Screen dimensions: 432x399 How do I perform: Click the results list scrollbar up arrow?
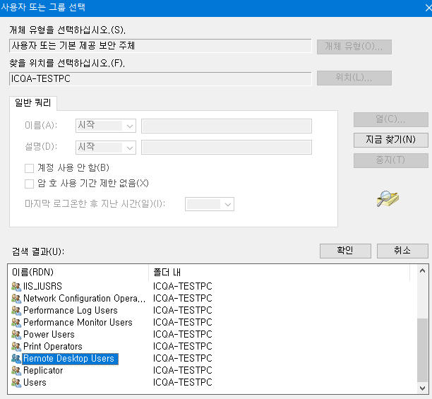point(422,271)
